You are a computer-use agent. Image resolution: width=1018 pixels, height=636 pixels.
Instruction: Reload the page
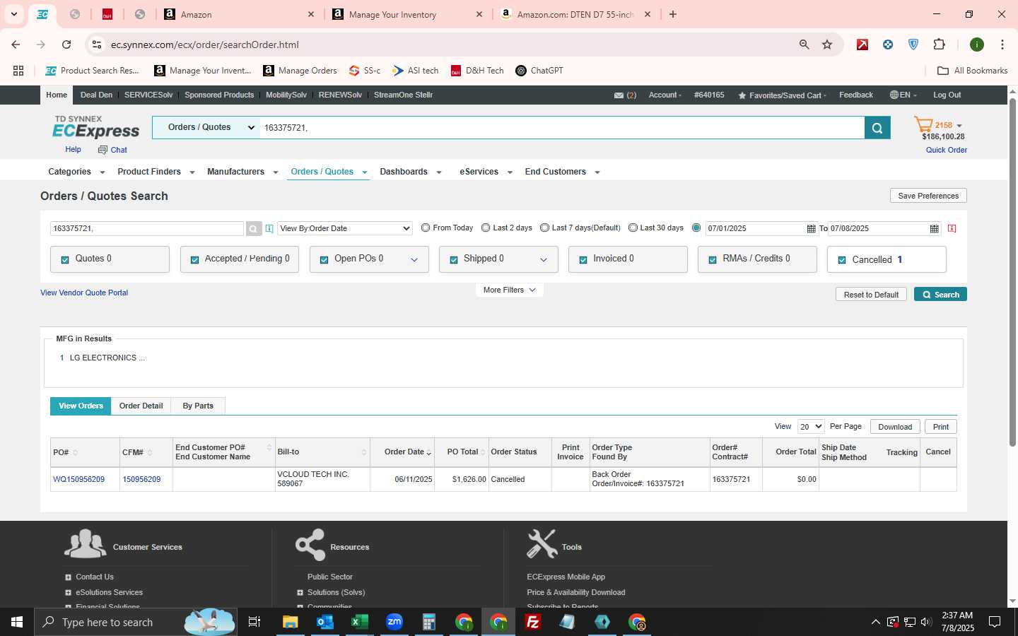(66, 45)
